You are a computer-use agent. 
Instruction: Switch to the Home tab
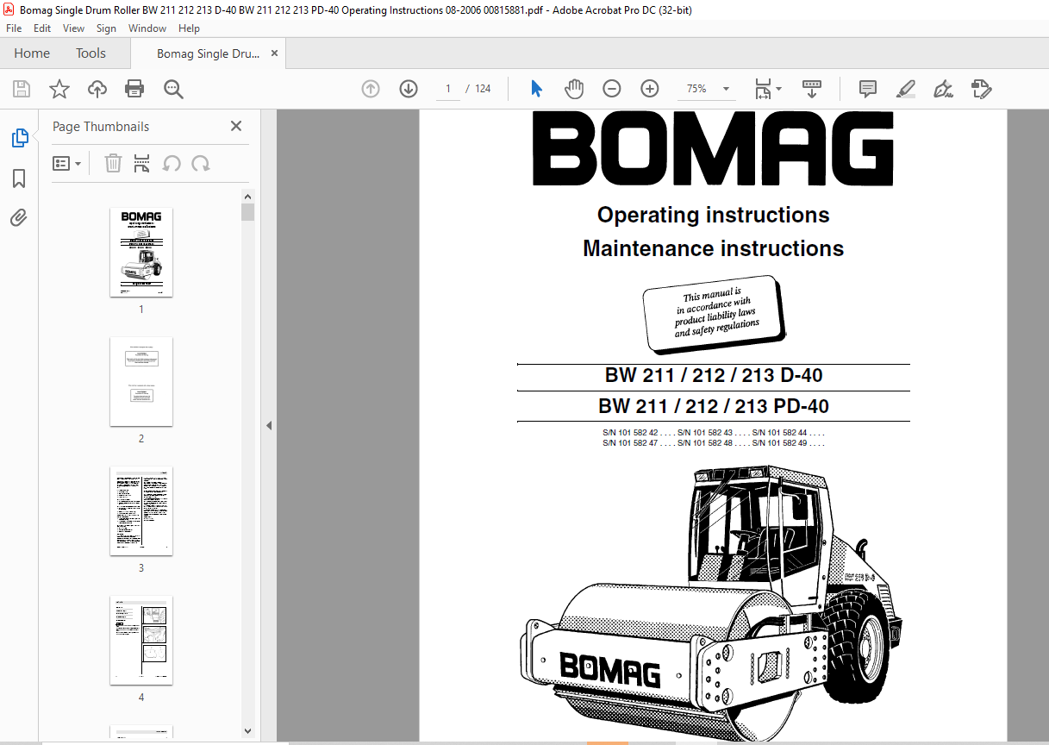tap(32, 53)
